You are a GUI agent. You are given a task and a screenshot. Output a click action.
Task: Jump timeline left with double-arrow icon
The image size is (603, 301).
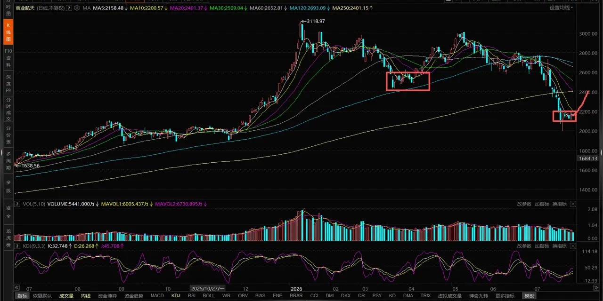(x=17, y=287)
